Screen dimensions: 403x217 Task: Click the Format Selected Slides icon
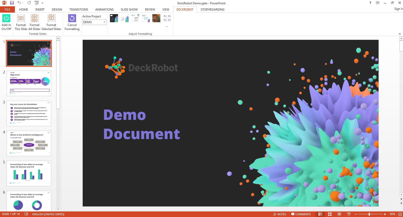(x=51, y=18)
